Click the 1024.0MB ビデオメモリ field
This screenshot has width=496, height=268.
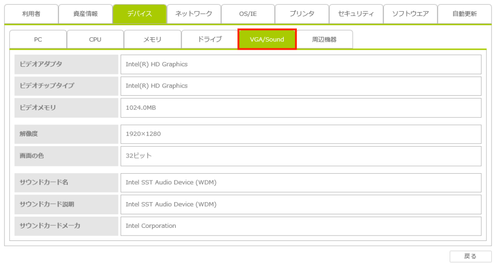301,108
